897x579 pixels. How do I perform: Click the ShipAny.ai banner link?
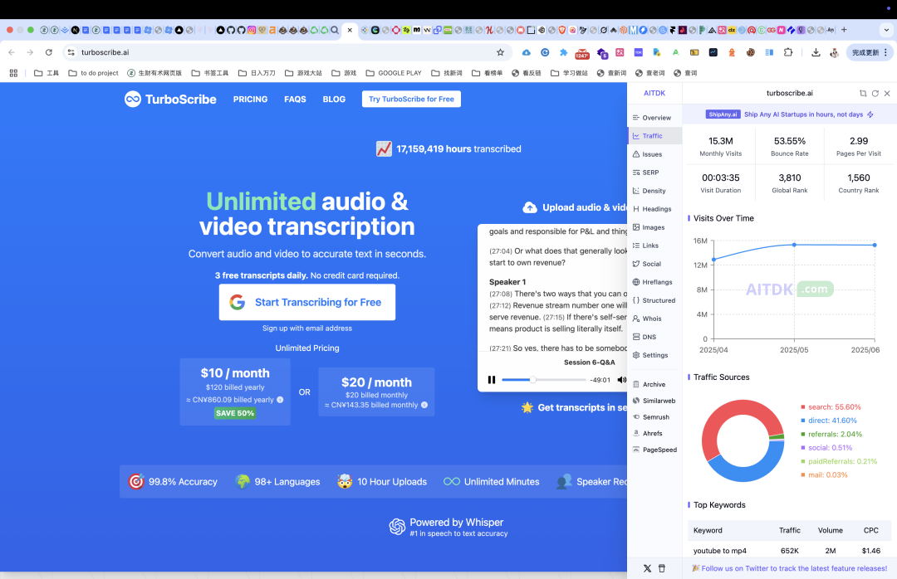(790, 114)
